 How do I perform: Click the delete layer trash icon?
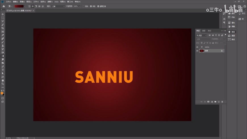[222, 102]
